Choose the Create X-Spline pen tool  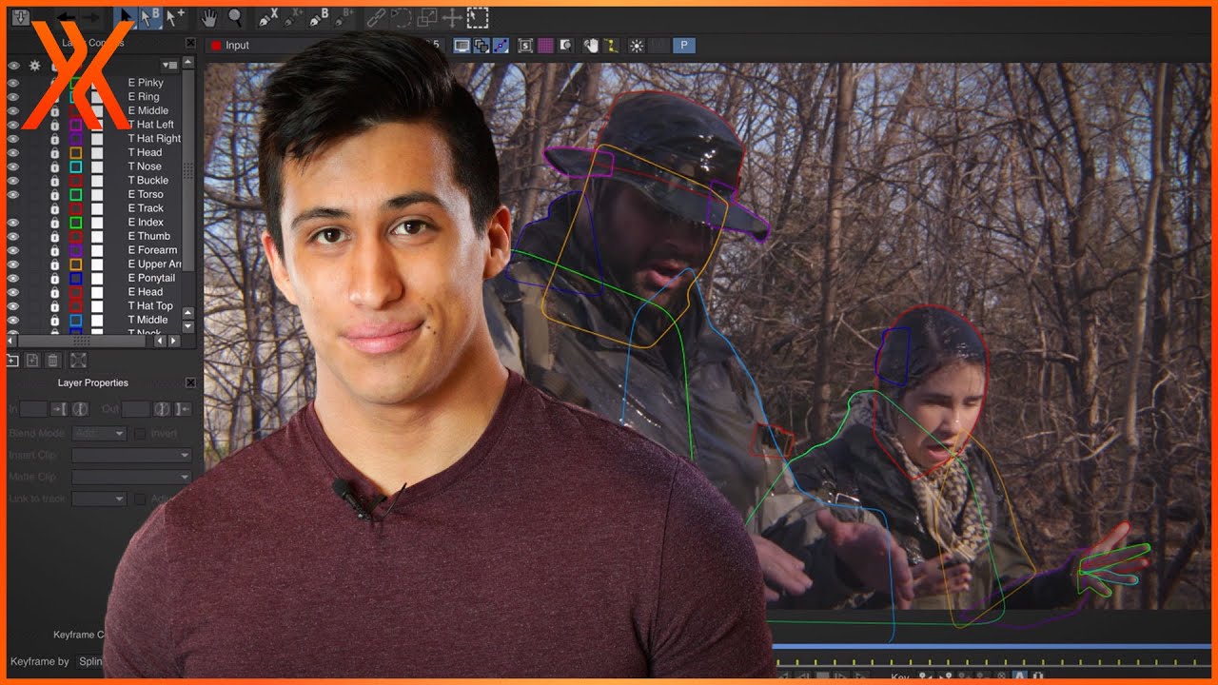(267, 17)
